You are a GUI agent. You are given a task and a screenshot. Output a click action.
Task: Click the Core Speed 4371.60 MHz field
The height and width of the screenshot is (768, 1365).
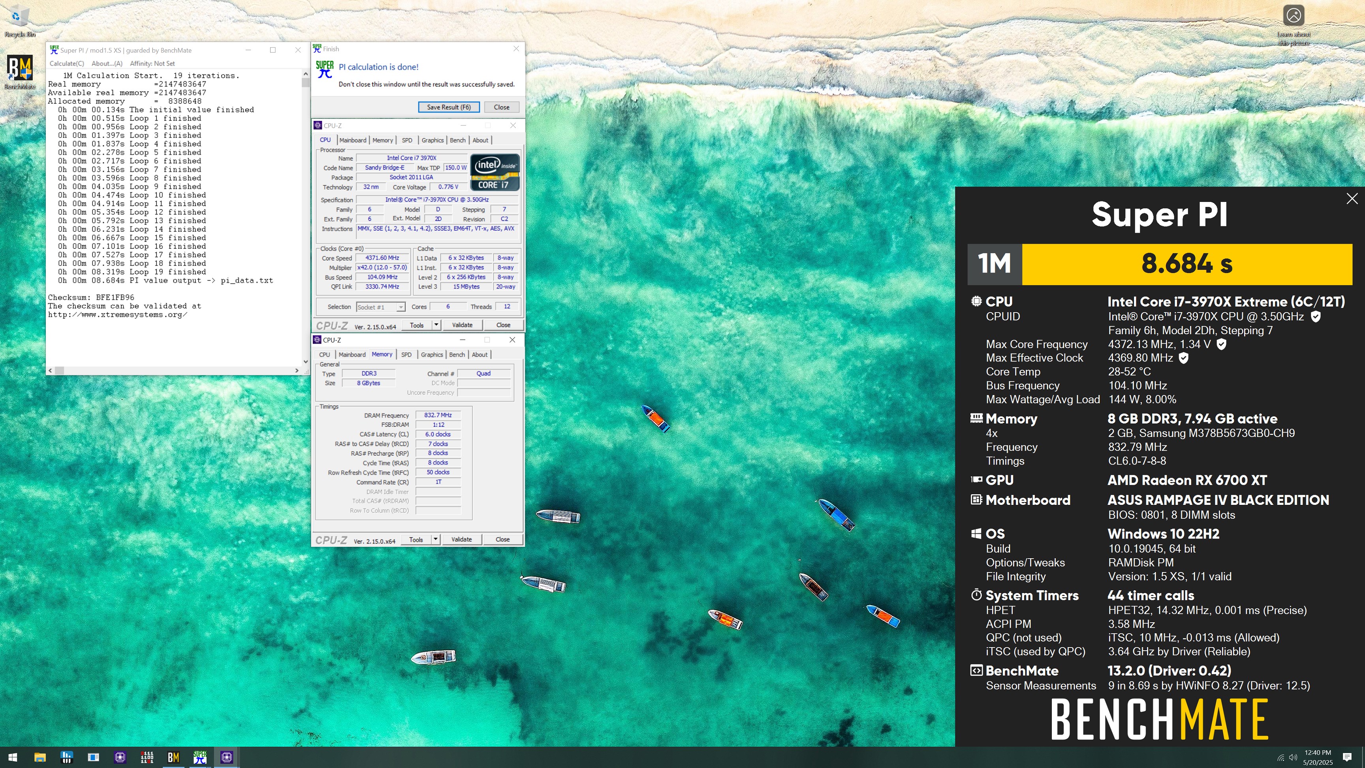pos(382,258)
